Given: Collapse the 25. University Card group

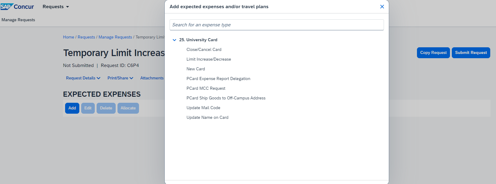Looking at the screenshot, I should (x=174, y=40).
